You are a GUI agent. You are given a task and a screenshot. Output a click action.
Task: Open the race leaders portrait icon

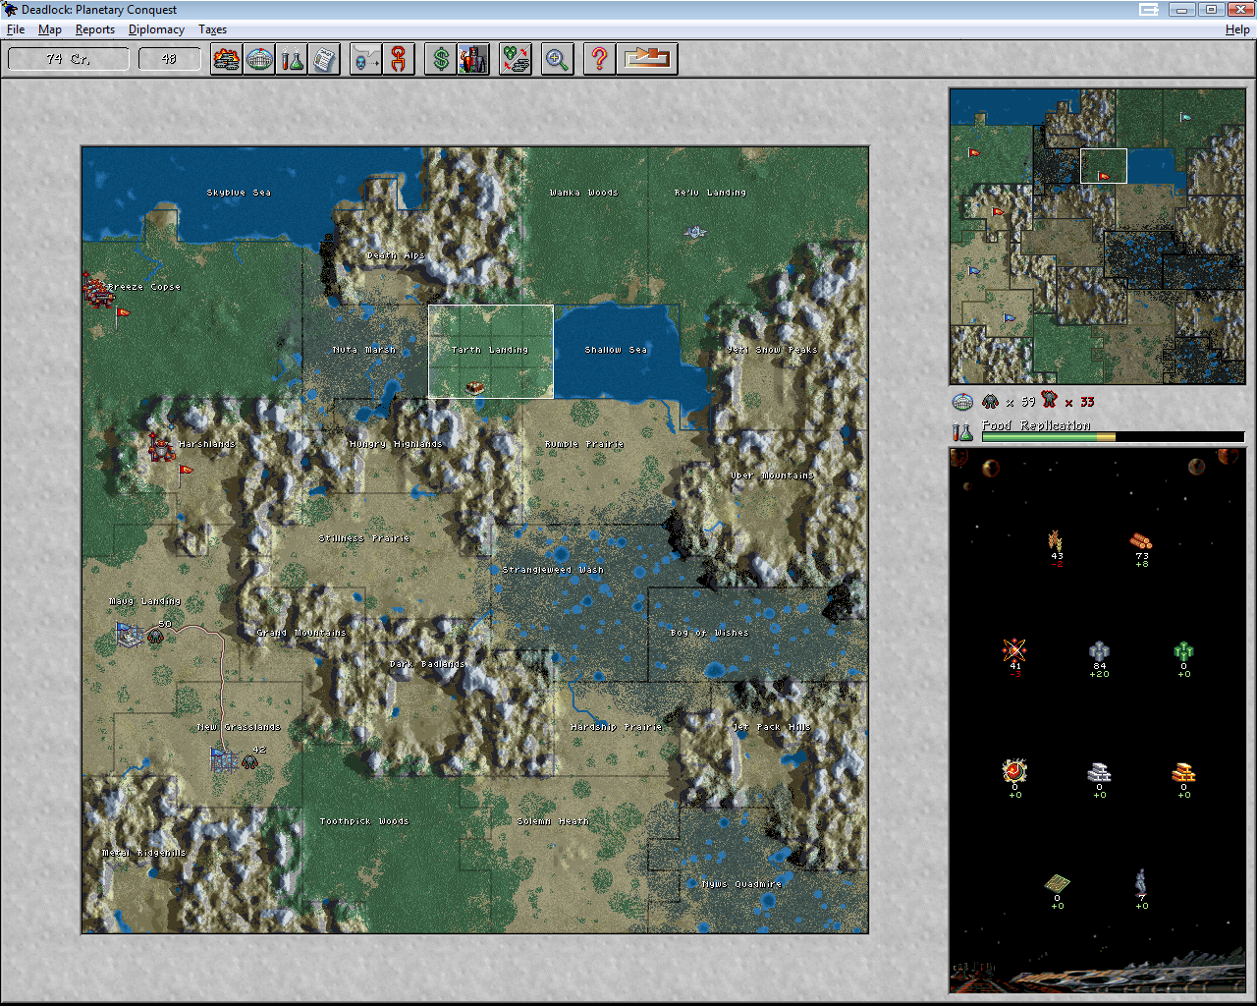[473, 59]
